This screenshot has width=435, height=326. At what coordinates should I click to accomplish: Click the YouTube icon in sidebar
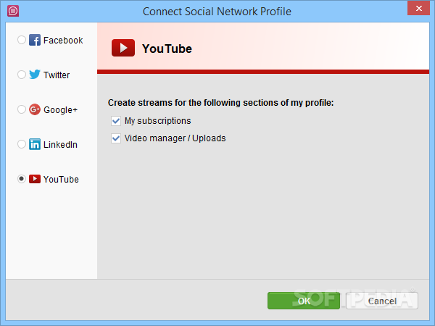(35, 179)
